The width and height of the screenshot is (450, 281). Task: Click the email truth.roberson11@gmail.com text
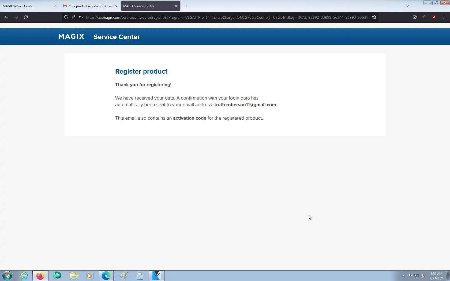pos(245,105)
